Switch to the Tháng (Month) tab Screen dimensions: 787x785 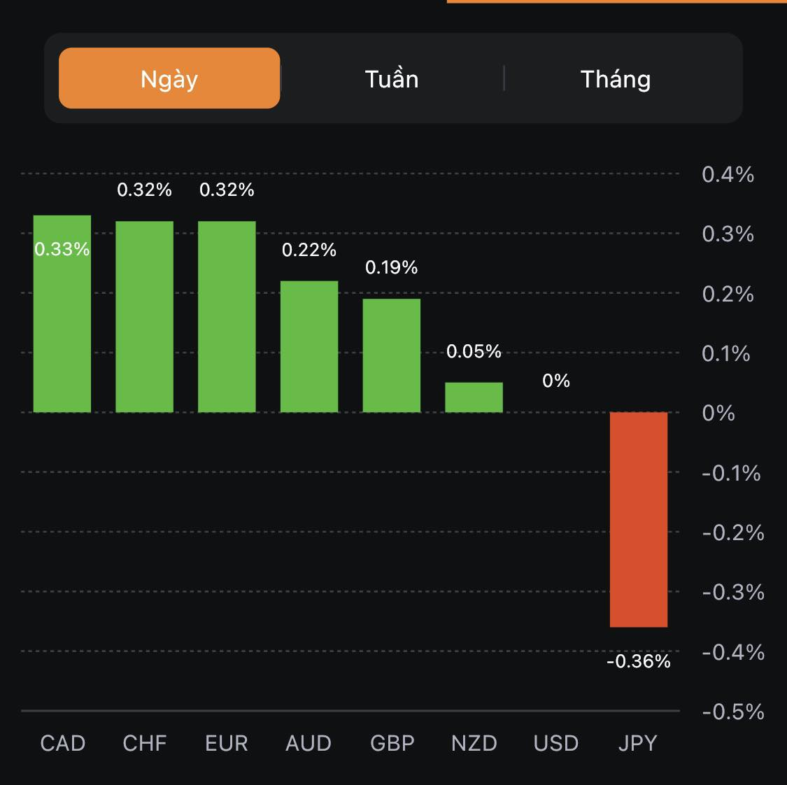(615, 78)
